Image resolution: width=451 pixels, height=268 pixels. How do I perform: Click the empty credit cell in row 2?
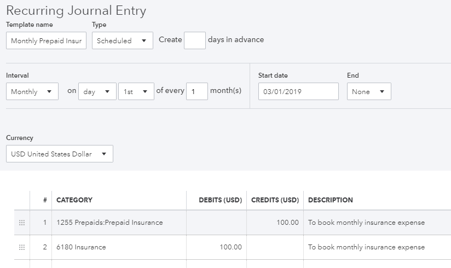click(x=275, y=247)
